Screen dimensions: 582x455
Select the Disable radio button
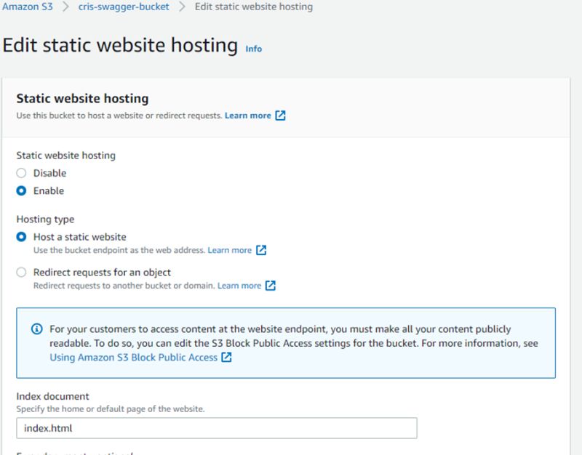(x=22, y=173)
